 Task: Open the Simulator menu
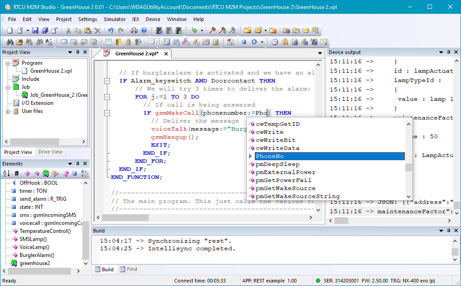114,19
